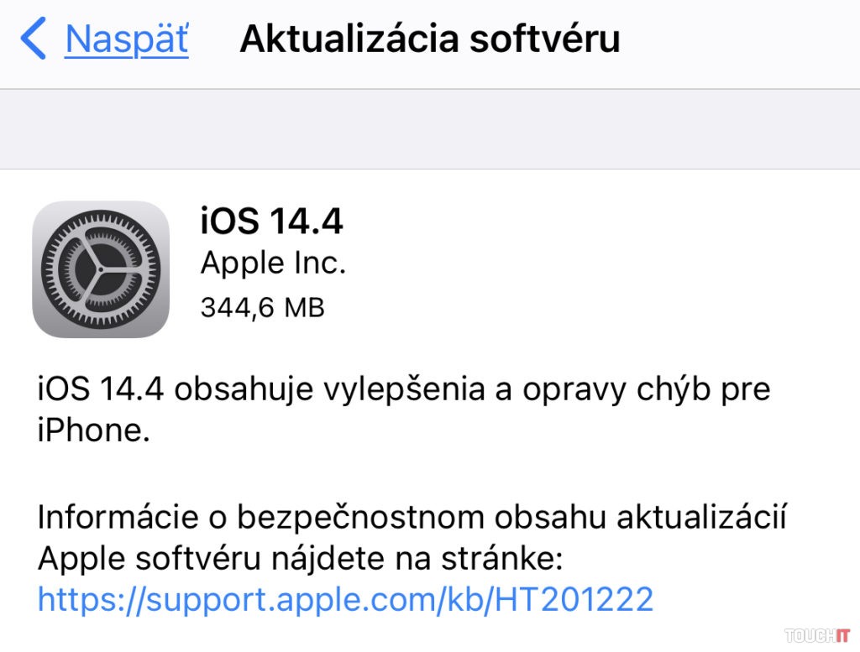Tap the 344,6 MB download size
This screenshot has height=652, width=860.
(263, 307)
